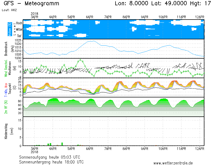Image resolution: width=211 pixels, height=165 pixels.
Task: Click the Sonnenuntergang heute 18:00 UTC text
Action: click(x=51, y=162)
